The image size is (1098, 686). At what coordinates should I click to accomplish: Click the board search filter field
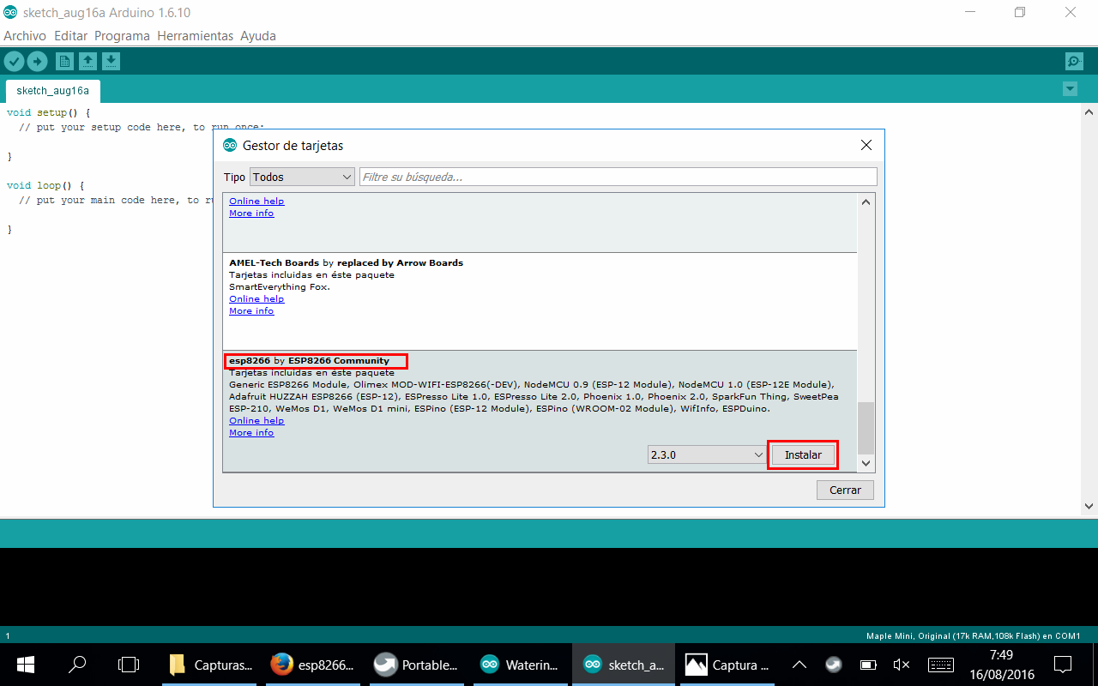coord(618,177)
